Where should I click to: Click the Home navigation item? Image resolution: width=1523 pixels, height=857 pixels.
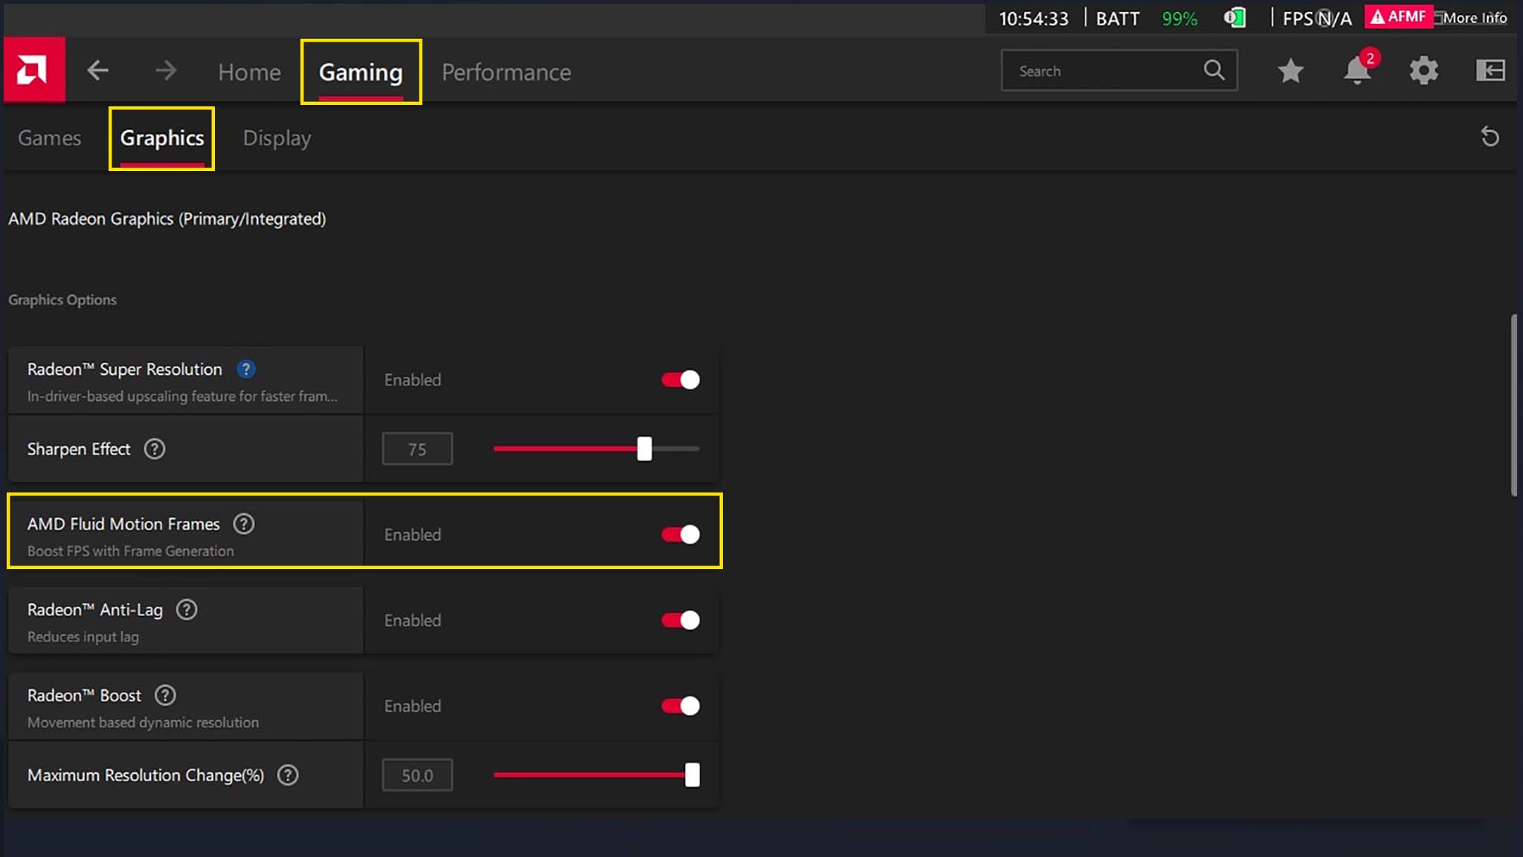click(x=249, y=71)
